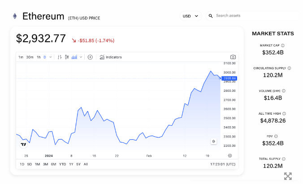Select the candlestick chart style icon

pos(67,57)
